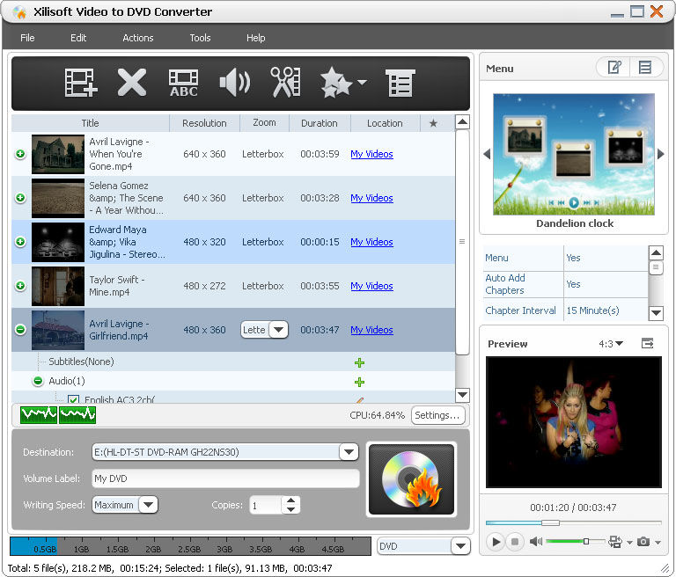
Task: Open My Videos link for Selena Gomez
Action: click(371, 198)
